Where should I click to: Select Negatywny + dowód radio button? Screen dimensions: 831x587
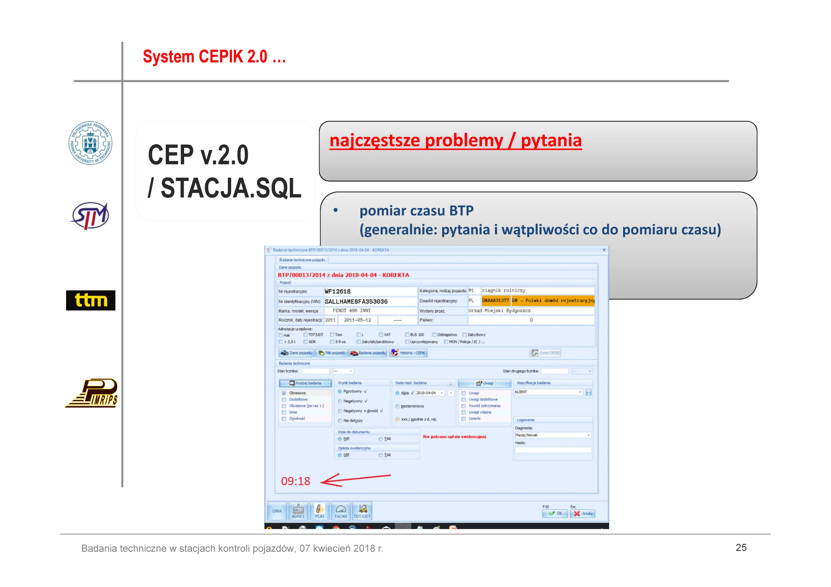pos(340,411)
